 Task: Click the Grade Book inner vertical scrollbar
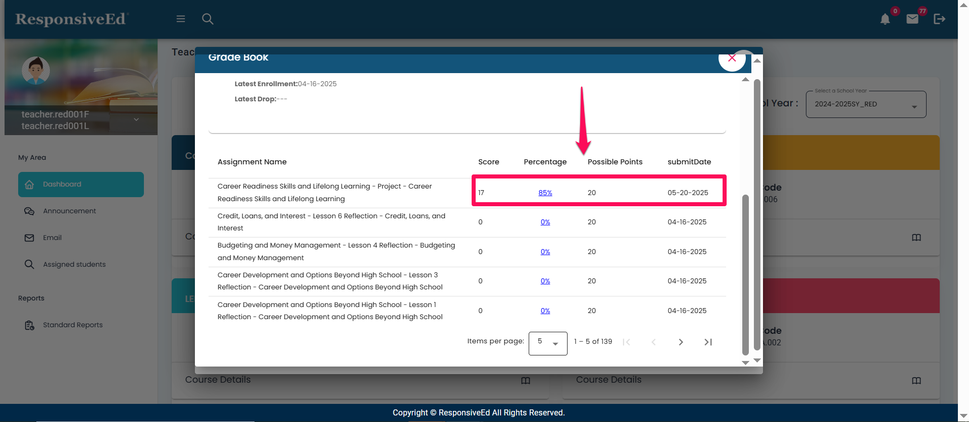click(745, 272)
